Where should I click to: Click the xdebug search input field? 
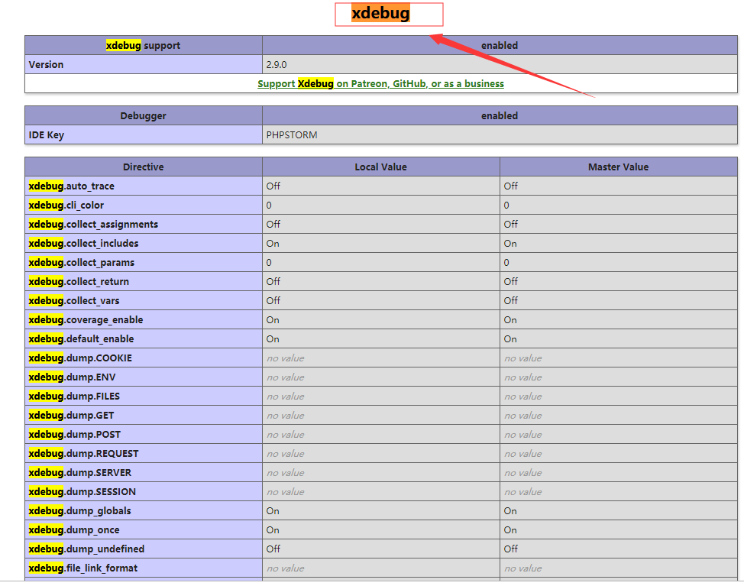click(x=389, y=14)
